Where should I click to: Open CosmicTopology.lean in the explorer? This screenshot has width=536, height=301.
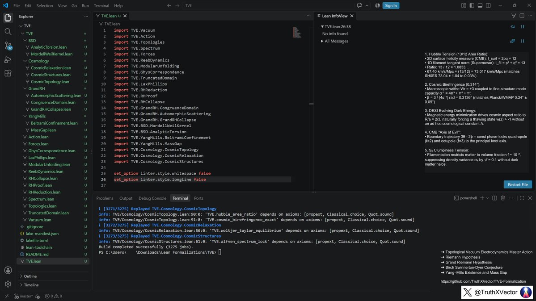click(50, 82)
